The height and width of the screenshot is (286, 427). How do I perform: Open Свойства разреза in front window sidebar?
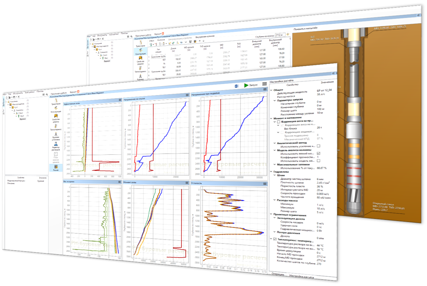point(56,118)
